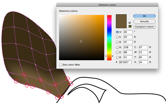Click the C cyan field showing 47
Image resolution: width=166 pixels, height=103 pixels.
[x=143, y=47]
